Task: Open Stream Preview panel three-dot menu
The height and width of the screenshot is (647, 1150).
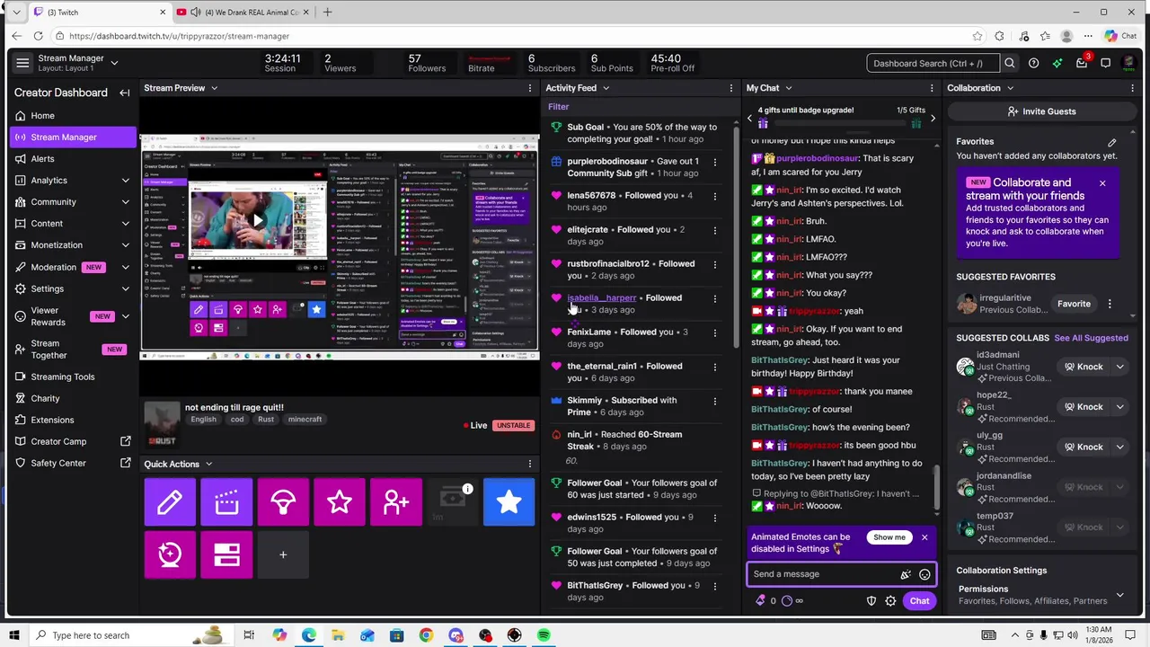Action: click(x=530, y=88)
